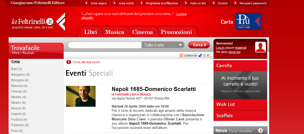The image size is (304, 134).
Task: Click the laFeltrinelli.it logo
Action: click(x=38, y=22)
